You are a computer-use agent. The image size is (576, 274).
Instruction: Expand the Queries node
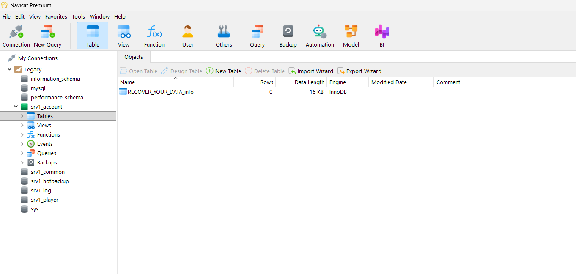tap(22, 153)
